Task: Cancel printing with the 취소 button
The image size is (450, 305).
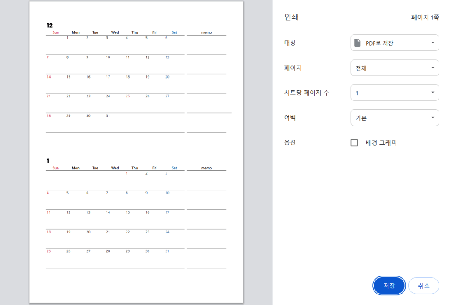Action: (x=423, y=286)
